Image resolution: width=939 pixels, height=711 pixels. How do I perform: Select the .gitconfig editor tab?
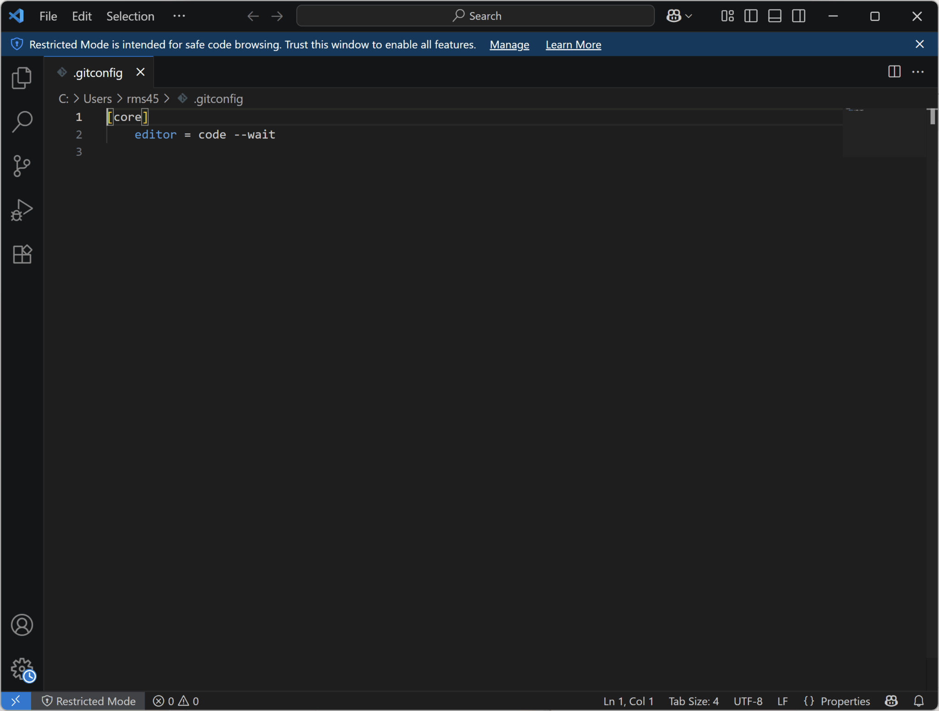pos(98,72)
